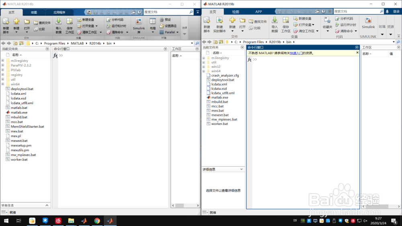
Task: Open Clear Workspace dropdown in R2014b
Action: point(101,32)
